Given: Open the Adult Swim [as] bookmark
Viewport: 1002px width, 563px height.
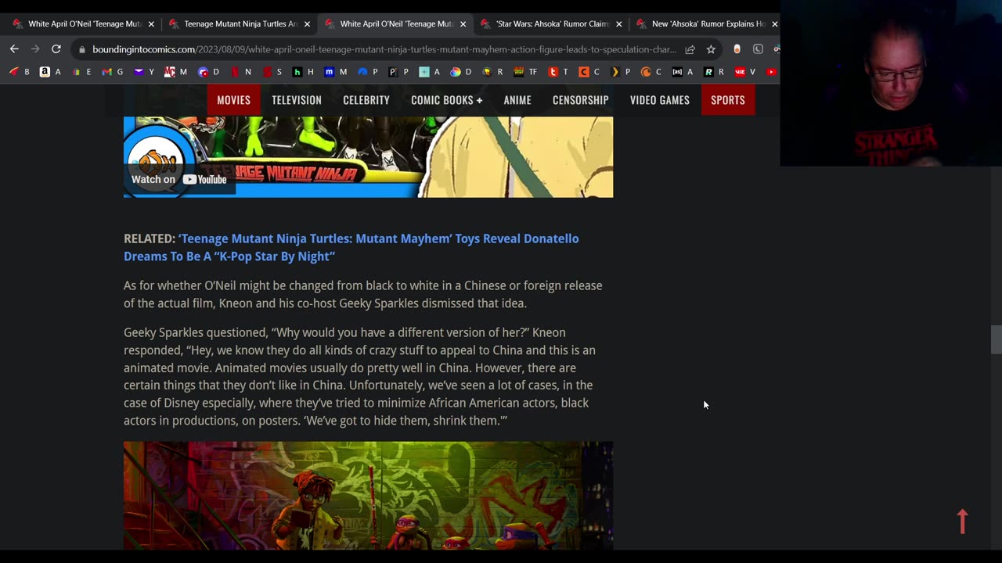Looking at the screenshot, I should point(682,72).
